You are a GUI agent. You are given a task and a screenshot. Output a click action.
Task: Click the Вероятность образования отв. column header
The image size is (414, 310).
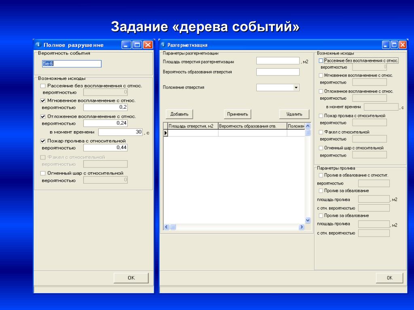pos(253,126)
